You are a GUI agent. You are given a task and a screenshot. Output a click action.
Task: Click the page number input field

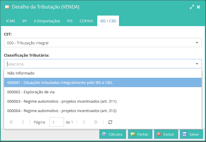[x=56, y=122]
